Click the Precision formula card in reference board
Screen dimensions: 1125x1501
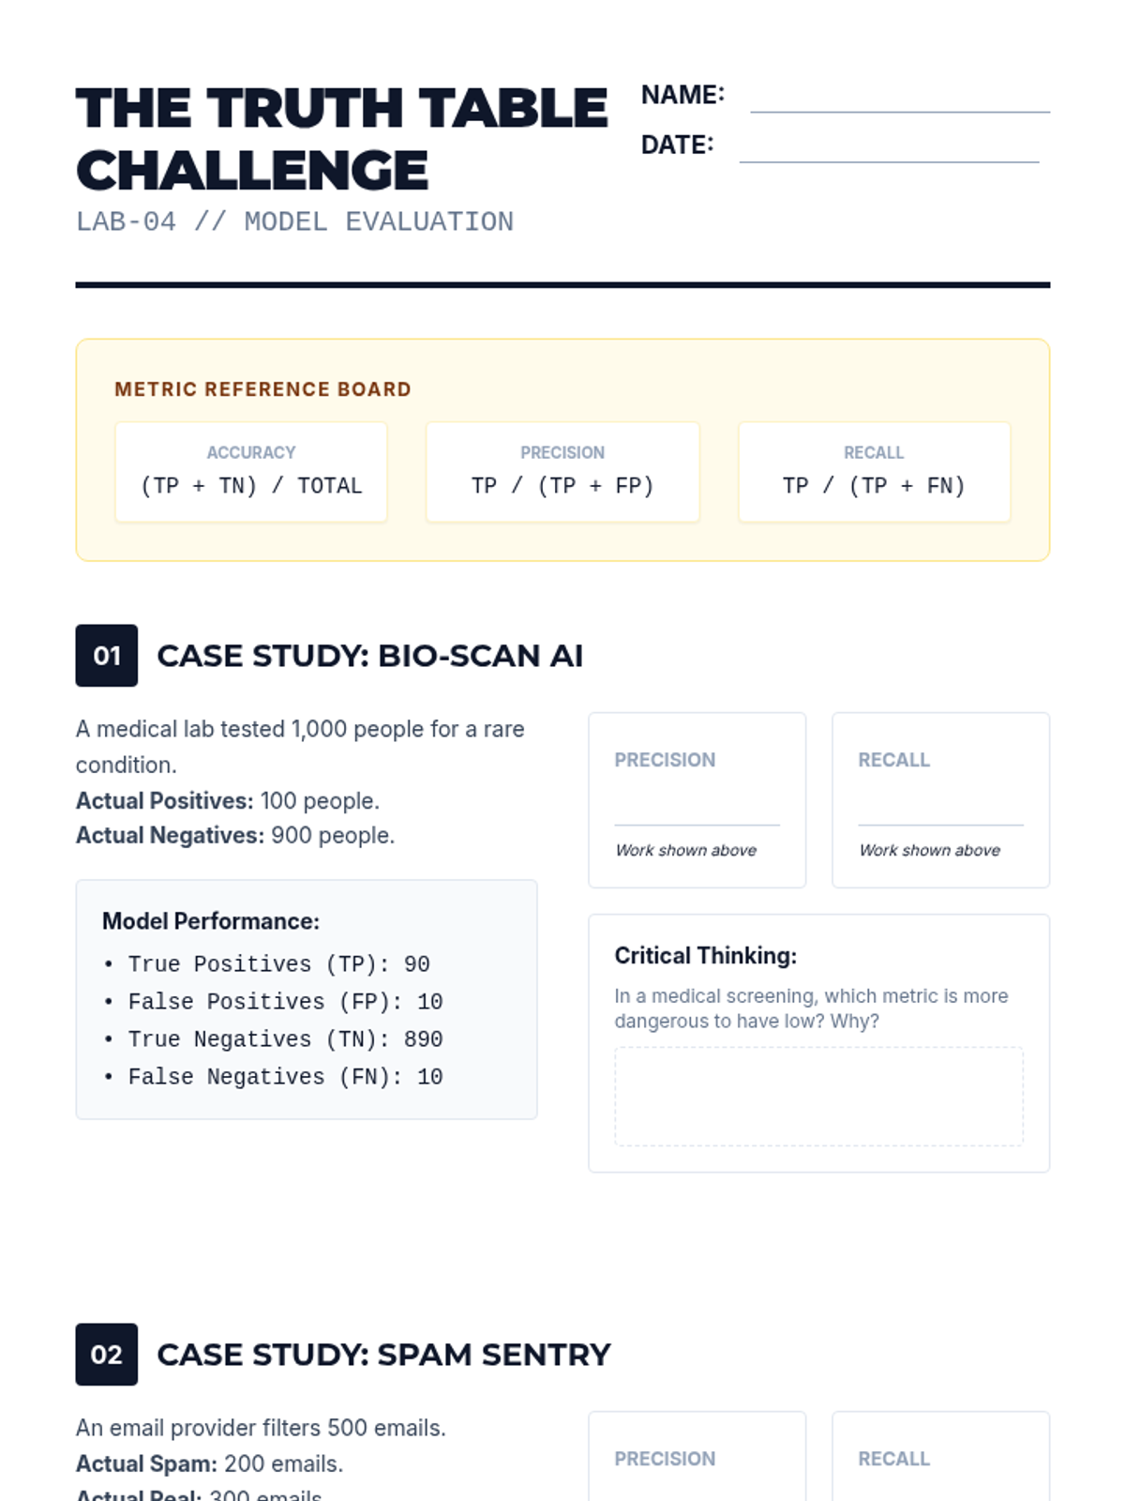[x=562, y=472]
